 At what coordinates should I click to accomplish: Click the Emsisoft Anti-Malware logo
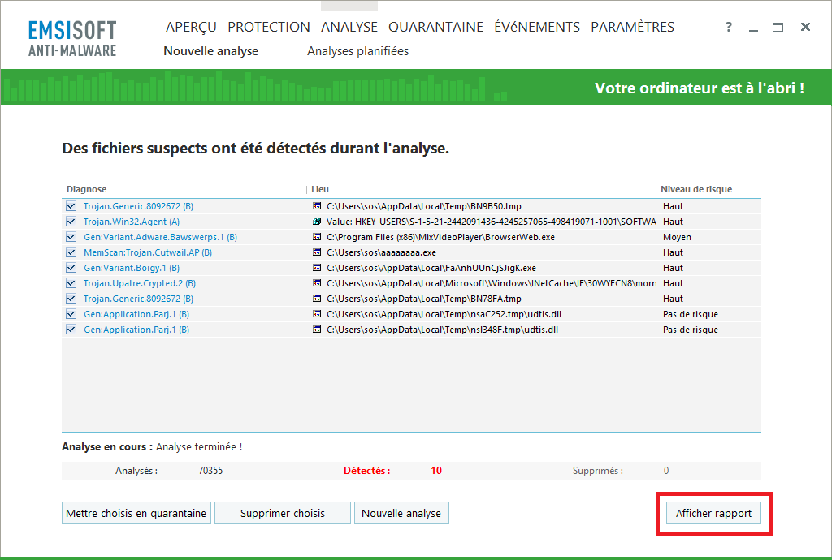click(x=72, y=38)
